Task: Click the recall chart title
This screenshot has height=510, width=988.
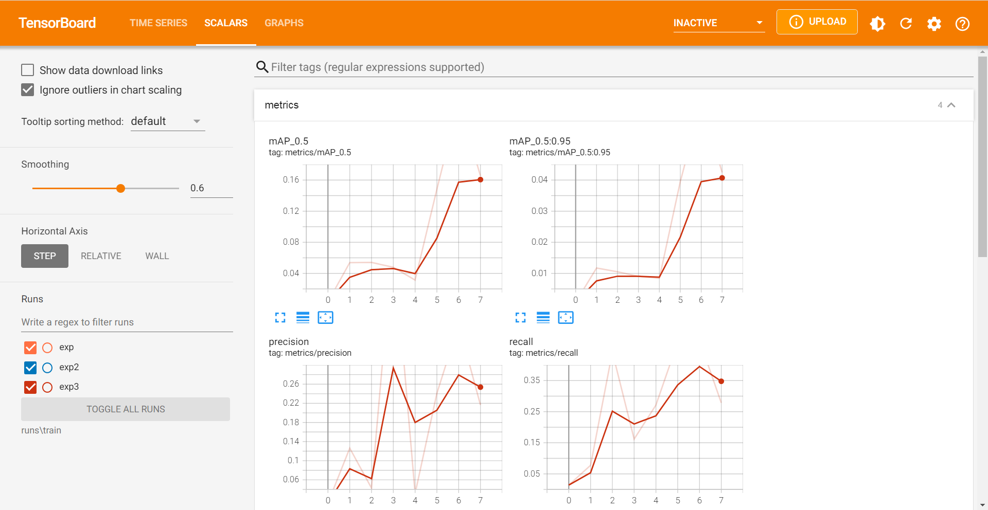Action: (521, 342)
